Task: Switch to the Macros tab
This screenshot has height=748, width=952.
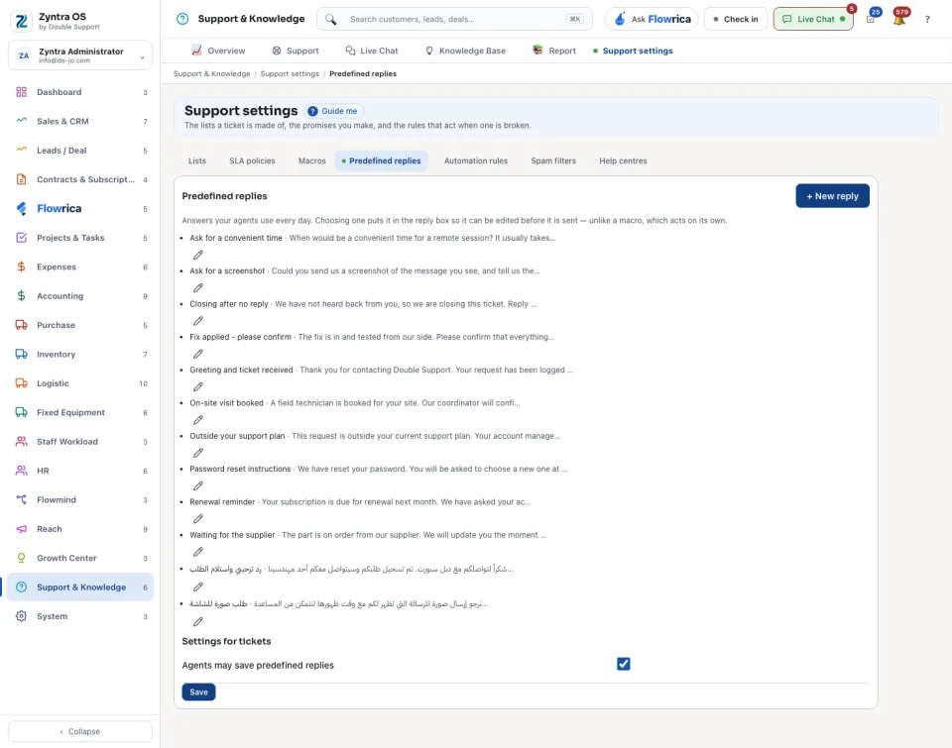Action: [x=312, y=160]
